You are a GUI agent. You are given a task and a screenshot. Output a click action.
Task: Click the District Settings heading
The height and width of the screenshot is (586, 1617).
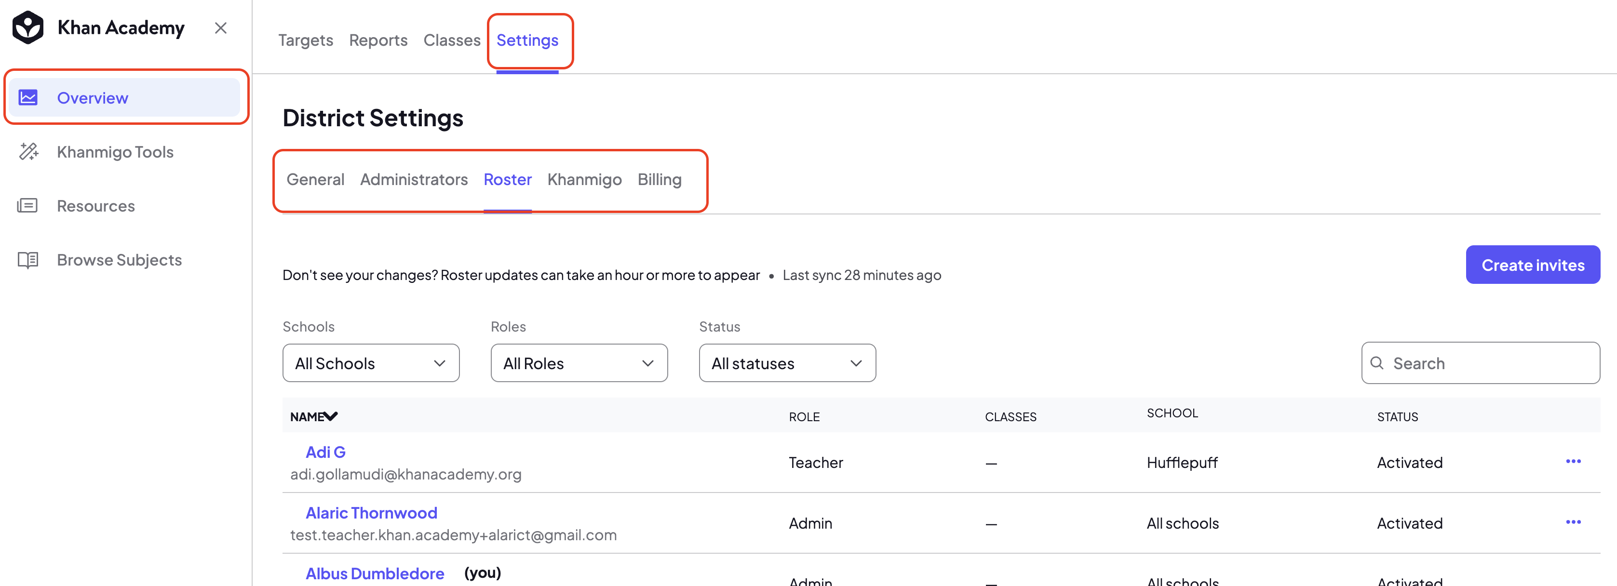point(373,118)
